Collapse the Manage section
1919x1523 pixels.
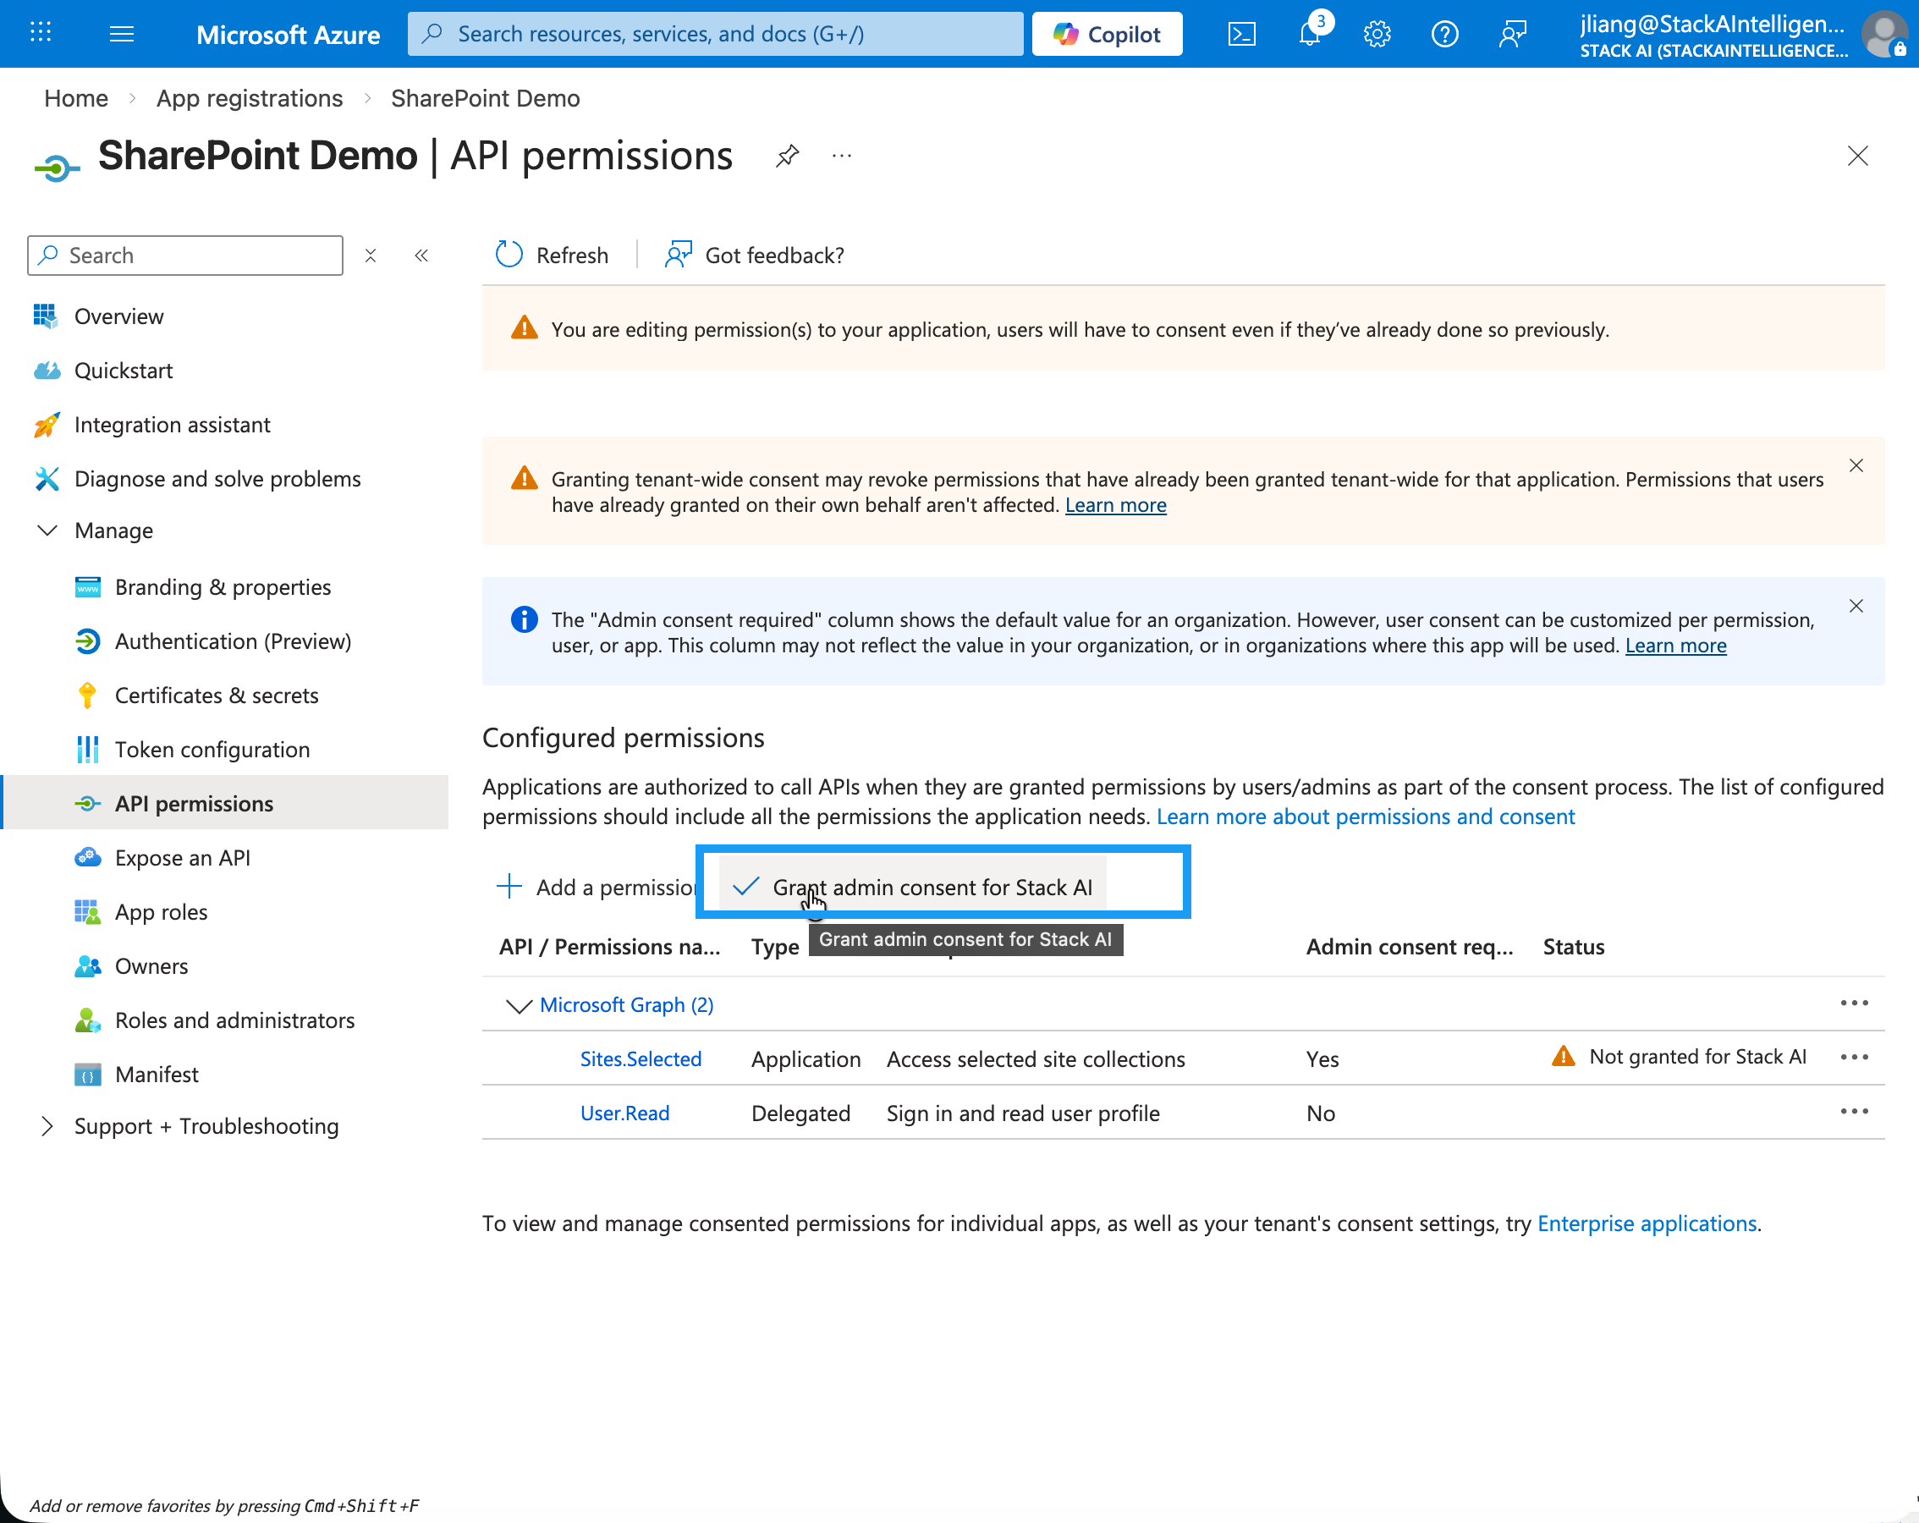coord(48,531)
